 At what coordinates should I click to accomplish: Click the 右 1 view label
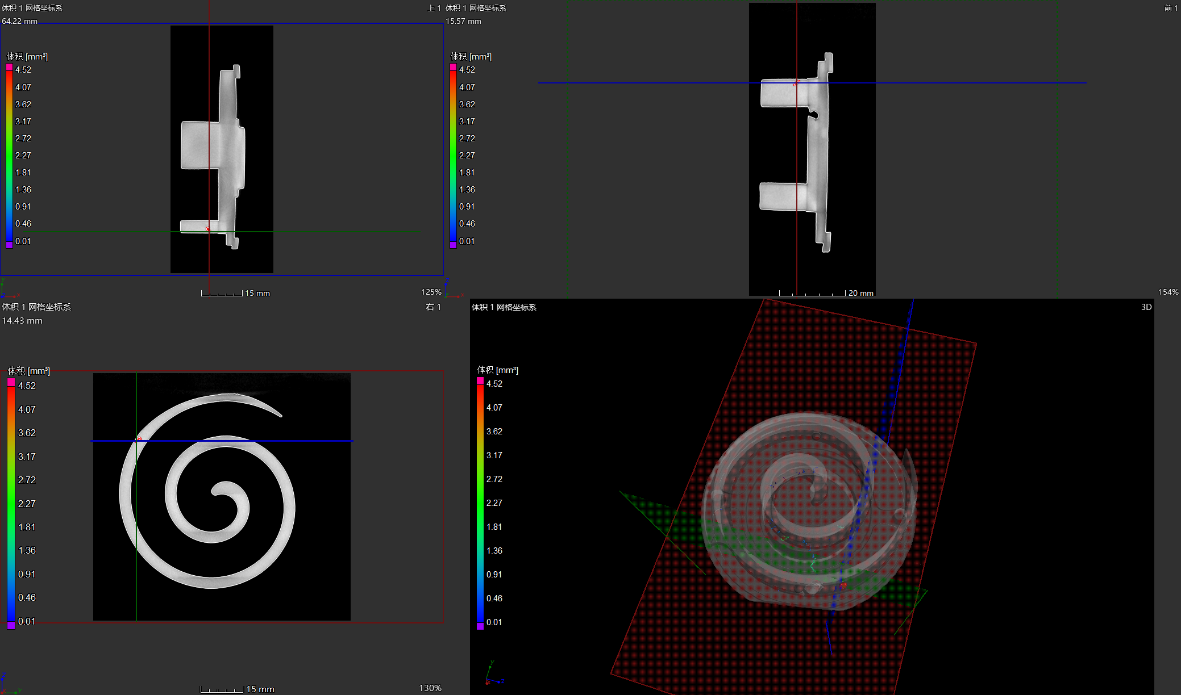pos(434,307)
